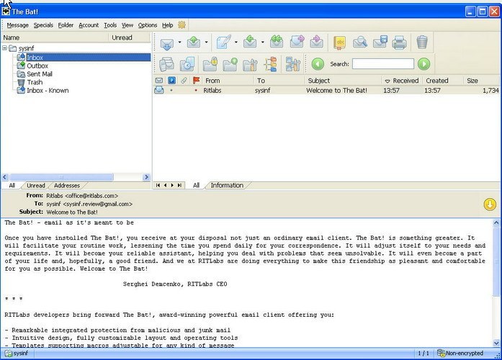Open the Get new mail dropdown arrow

coord(179,42)
